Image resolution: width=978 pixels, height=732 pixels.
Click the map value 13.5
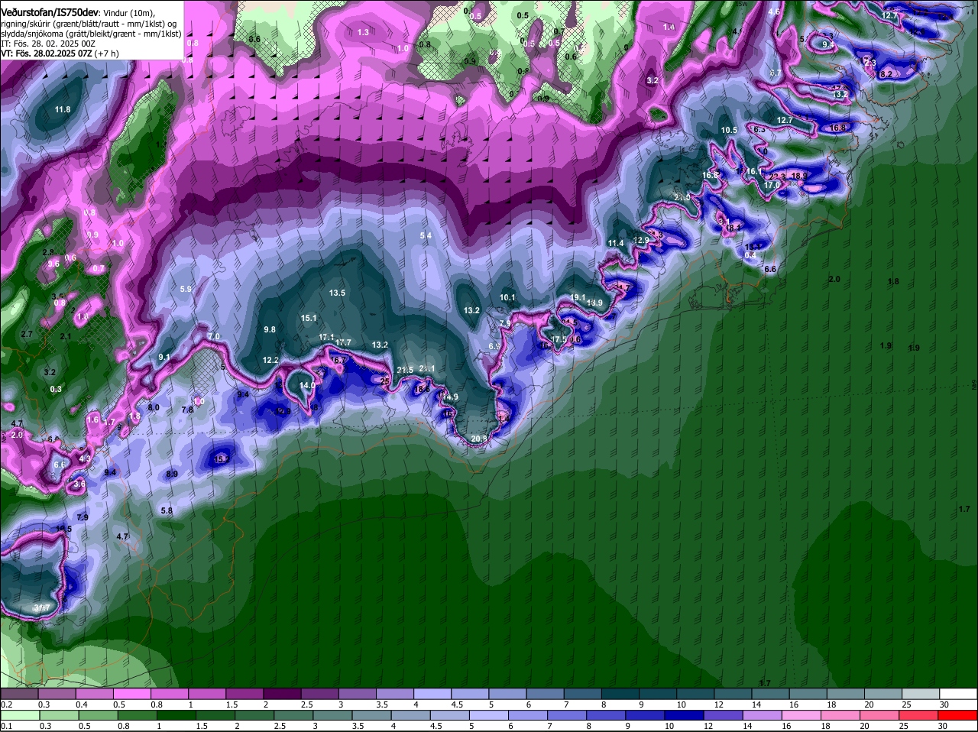click(337, 293)
